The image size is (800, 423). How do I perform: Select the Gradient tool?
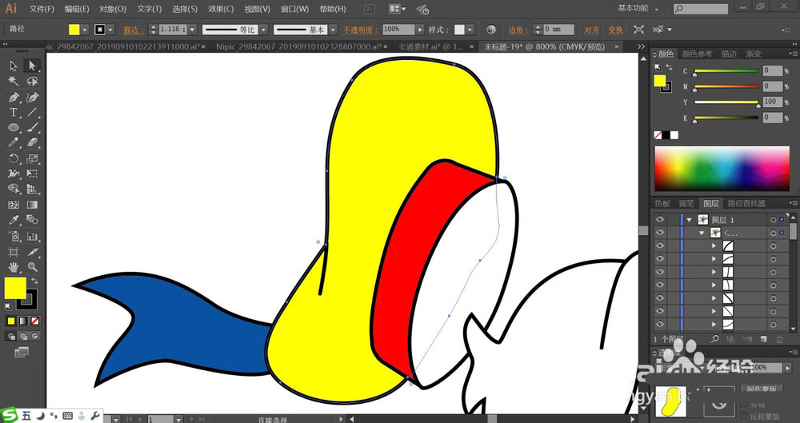[32, 205]
